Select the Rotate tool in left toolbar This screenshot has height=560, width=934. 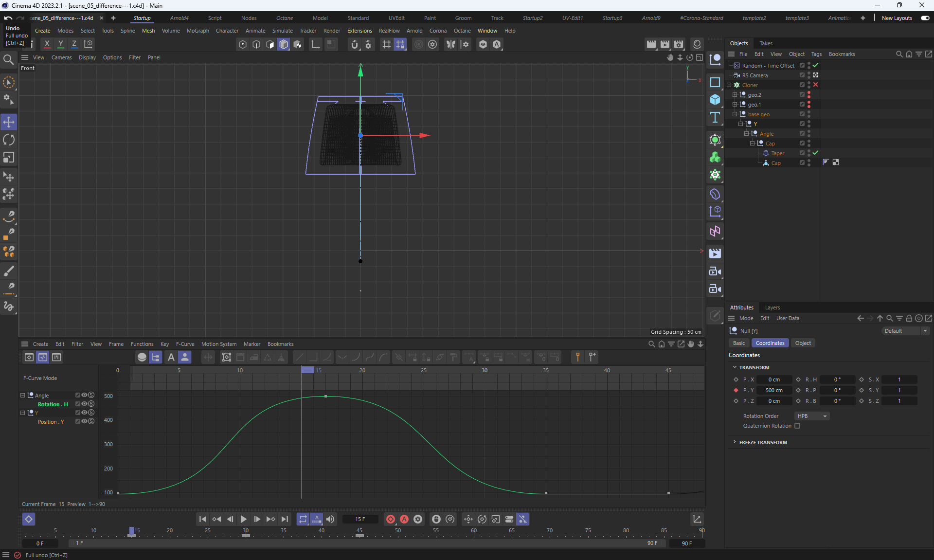9,140
